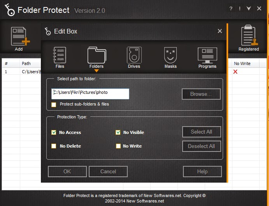269x206 pixels.
Task: Check the No Write checkbox
Action: (x=118, y=146)
